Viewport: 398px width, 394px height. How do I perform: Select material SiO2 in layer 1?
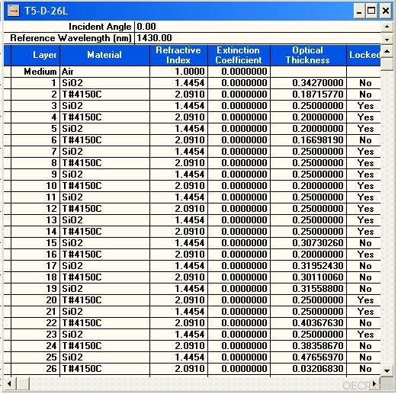[x=104, y=83]
